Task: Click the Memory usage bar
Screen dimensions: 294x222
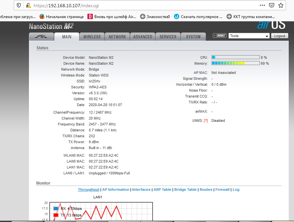Action: (x=235, y=63)
